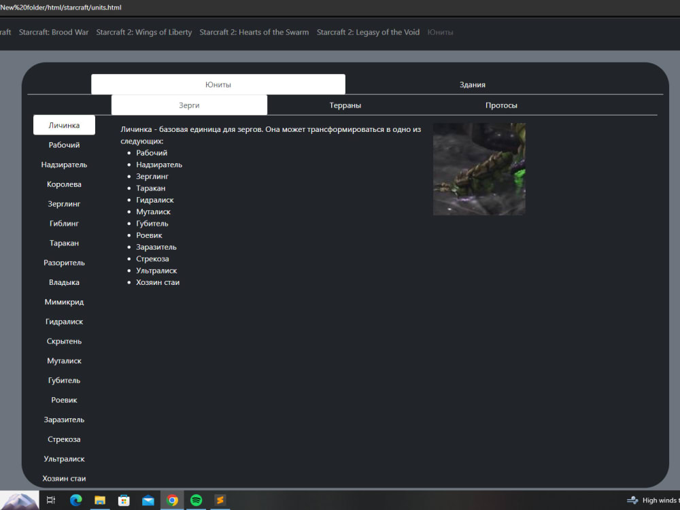This screenshot has height=510, width=680.
Task: Click the larva unit image
Action: [479, 169]
